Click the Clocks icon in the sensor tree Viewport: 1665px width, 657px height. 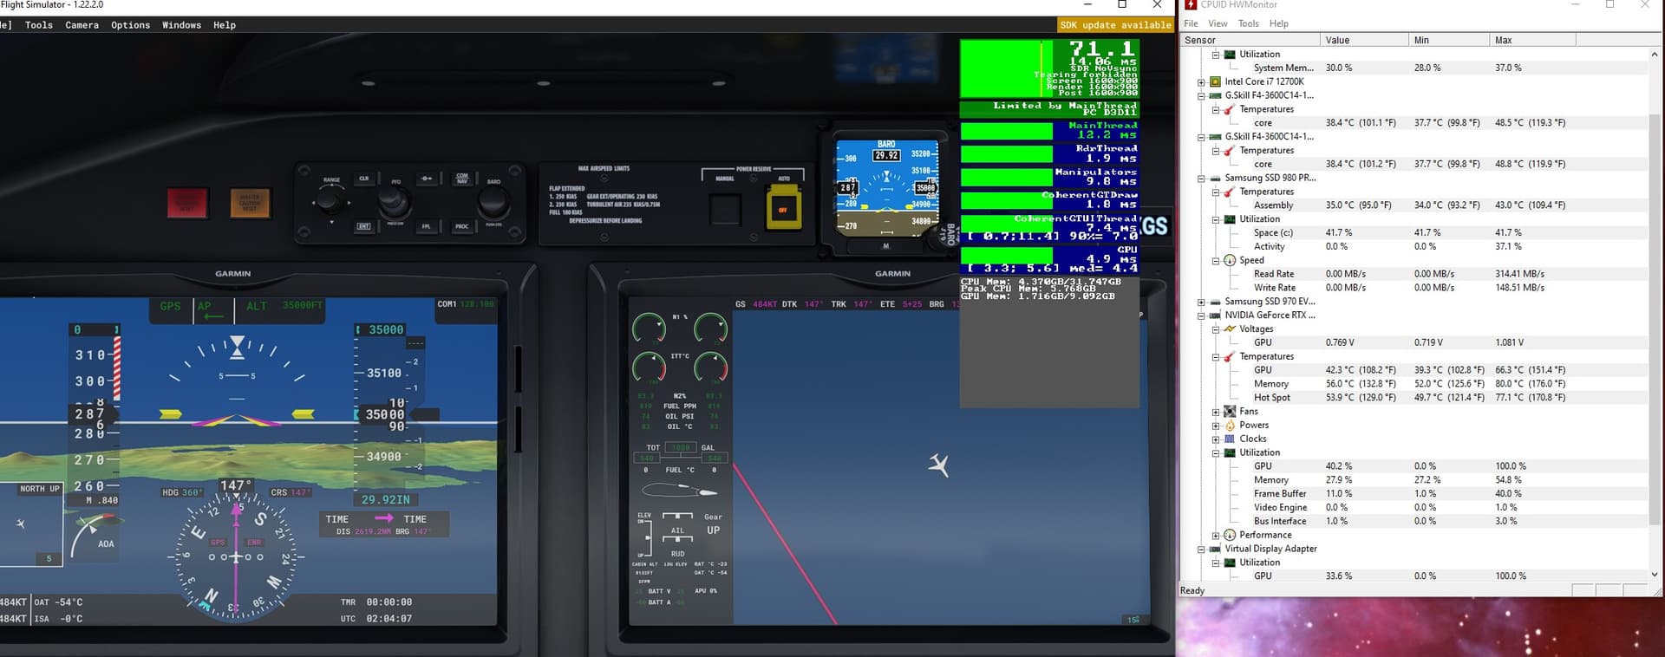1230,439
